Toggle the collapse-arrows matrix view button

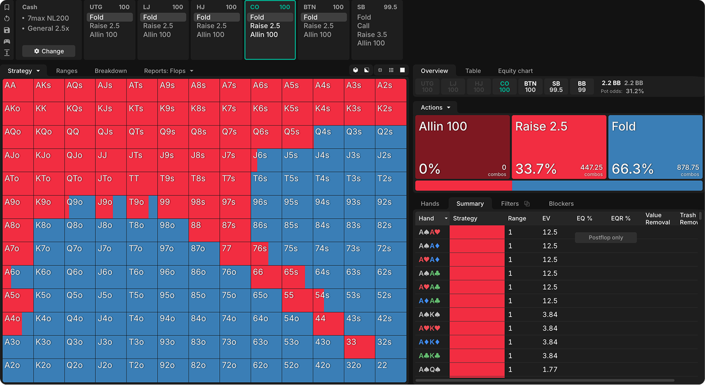click(380, 70)
